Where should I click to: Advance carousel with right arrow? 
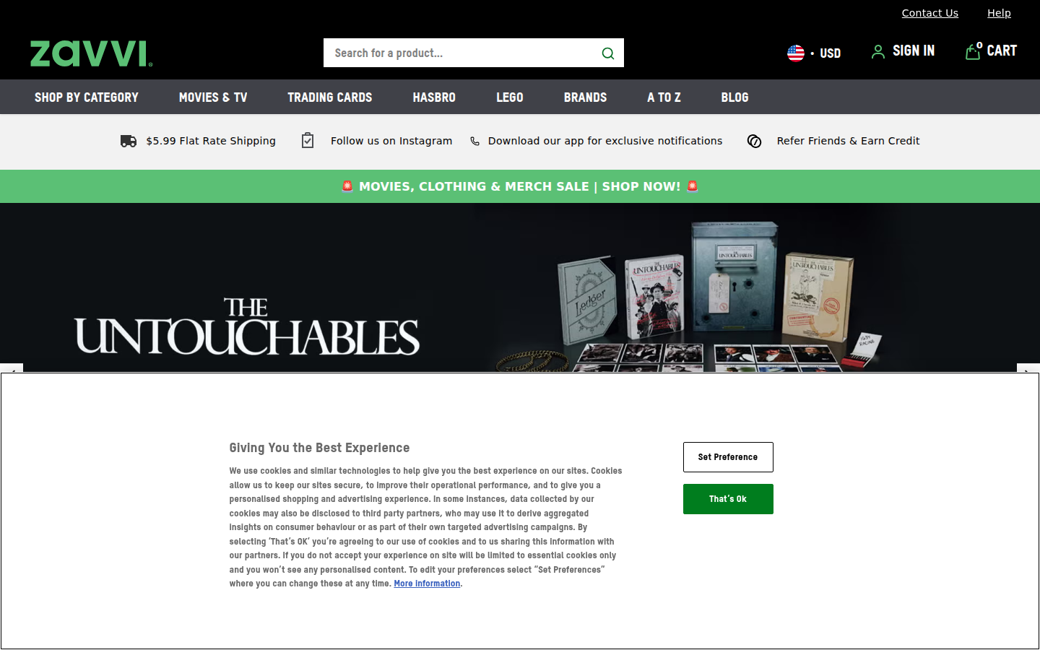1027,371
